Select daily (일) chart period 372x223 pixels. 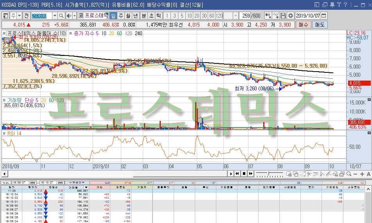point(113,16)
